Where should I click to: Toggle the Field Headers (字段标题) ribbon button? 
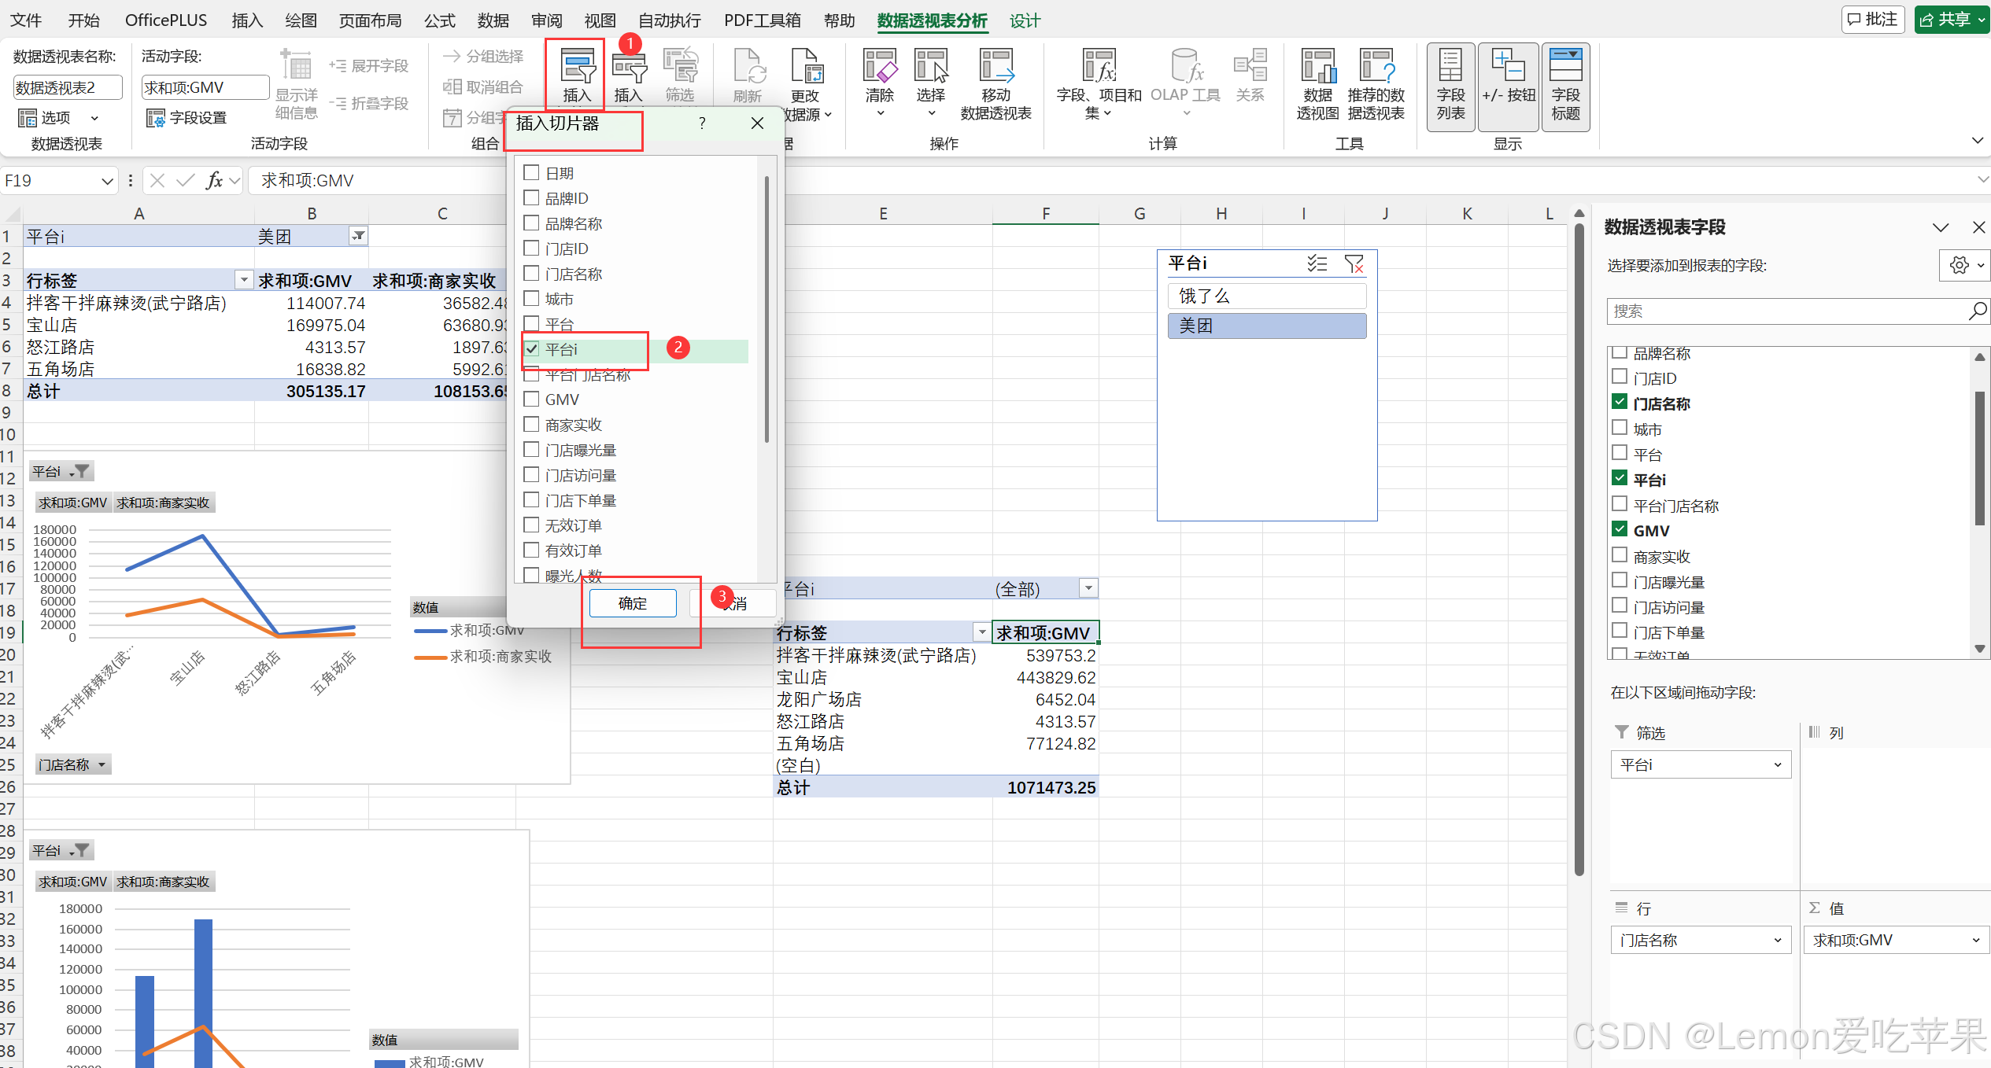1565,86
